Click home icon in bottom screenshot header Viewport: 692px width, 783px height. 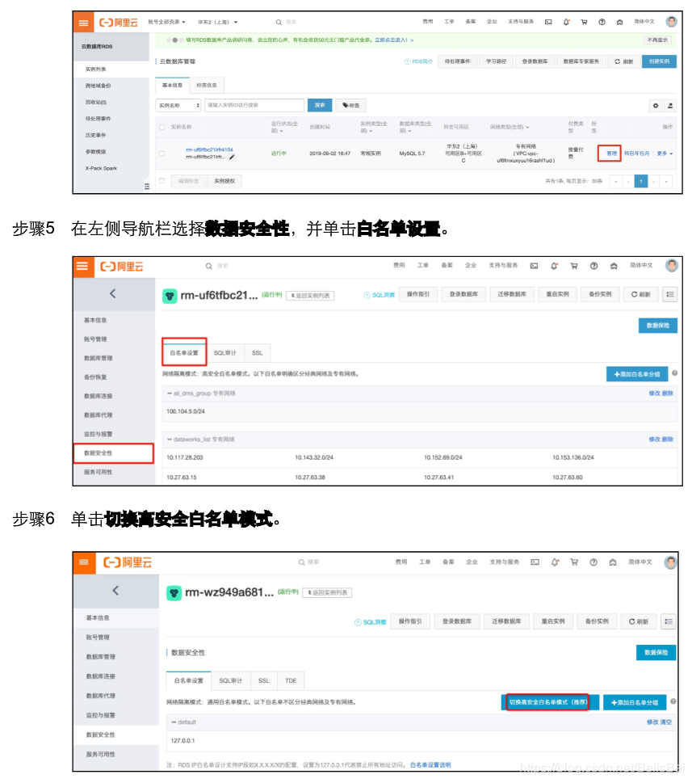[613, 562]
